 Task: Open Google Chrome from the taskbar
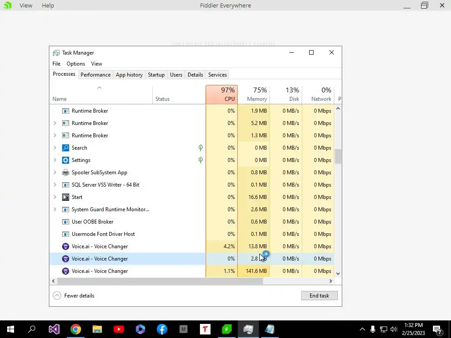pyautogui.click(x=76, y=329)
